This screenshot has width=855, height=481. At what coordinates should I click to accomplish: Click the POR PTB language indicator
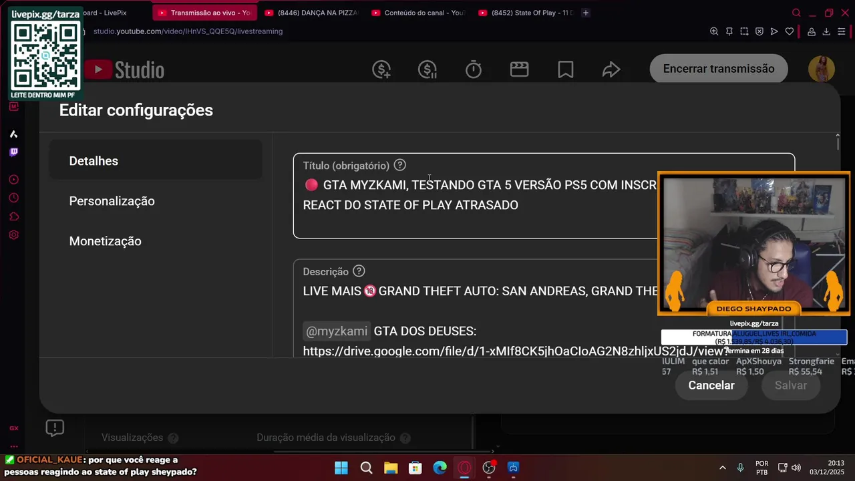762,468
